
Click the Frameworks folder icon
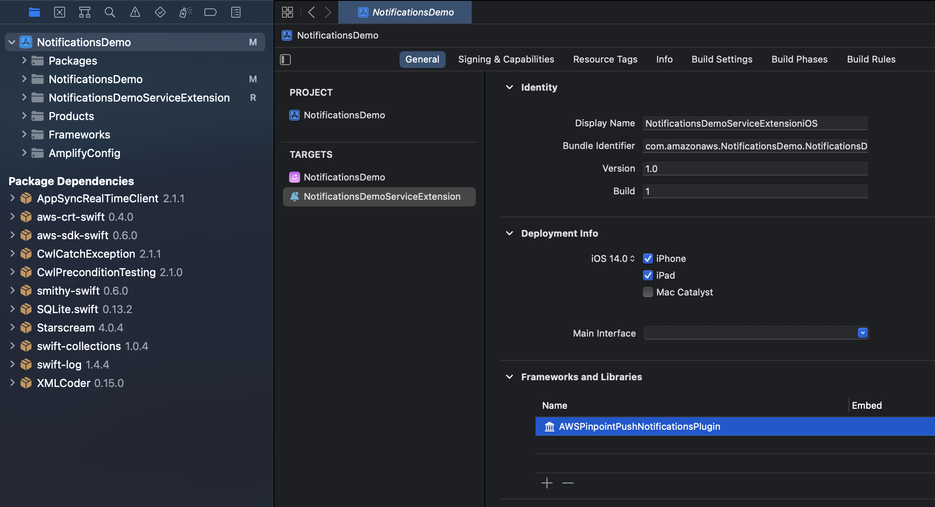click(38, 134)
